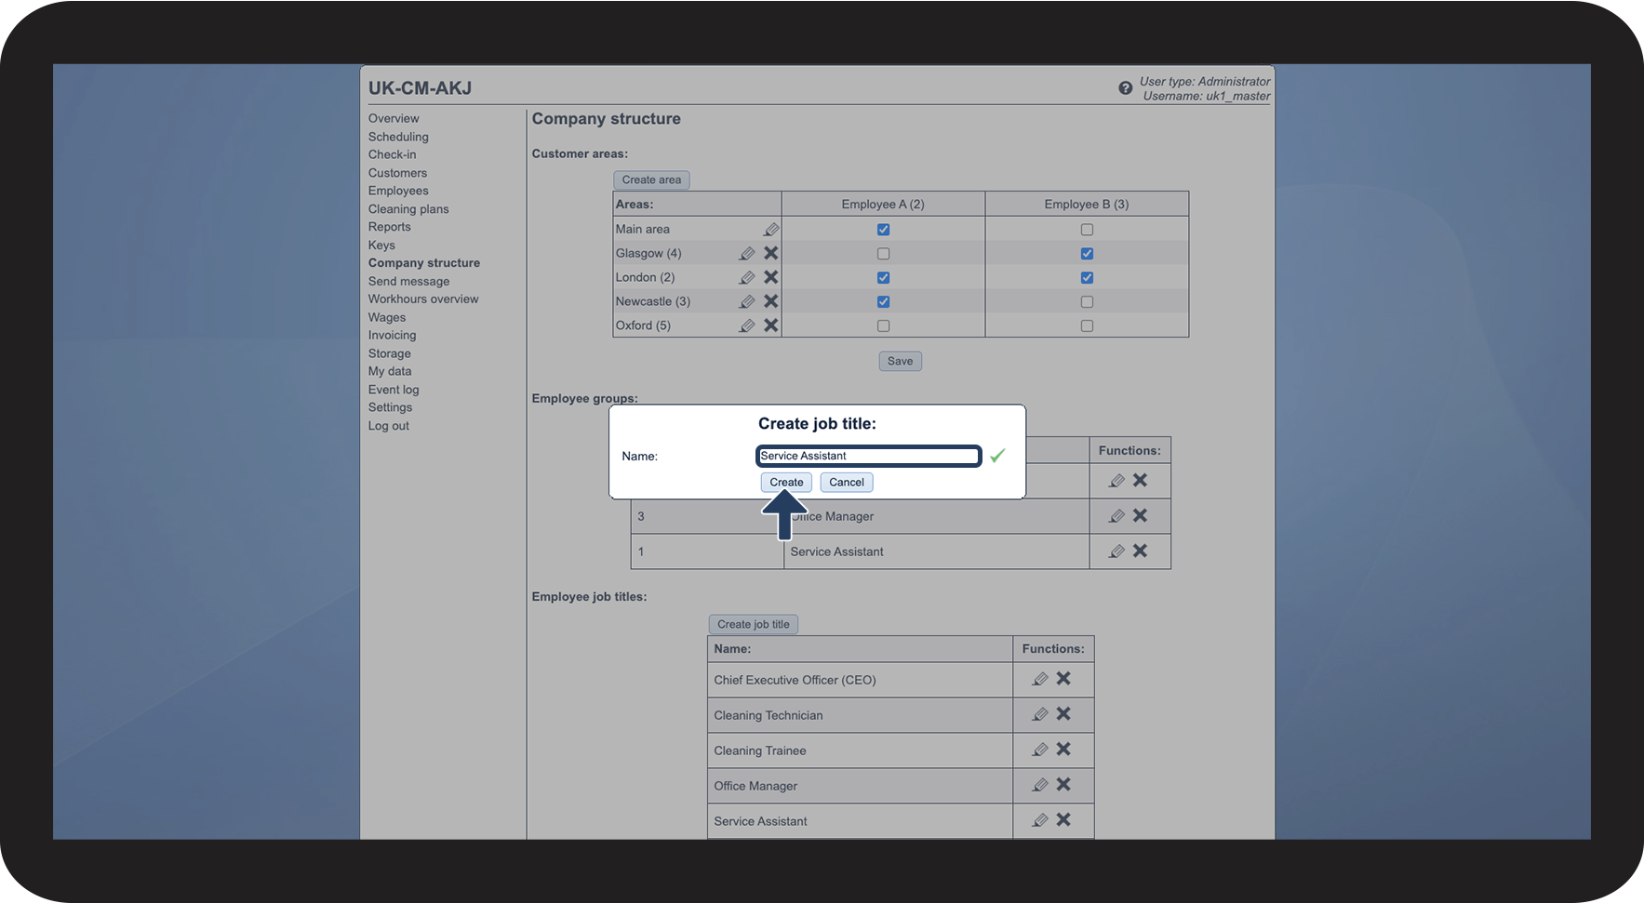Go to the Wages page

(387, 318)
